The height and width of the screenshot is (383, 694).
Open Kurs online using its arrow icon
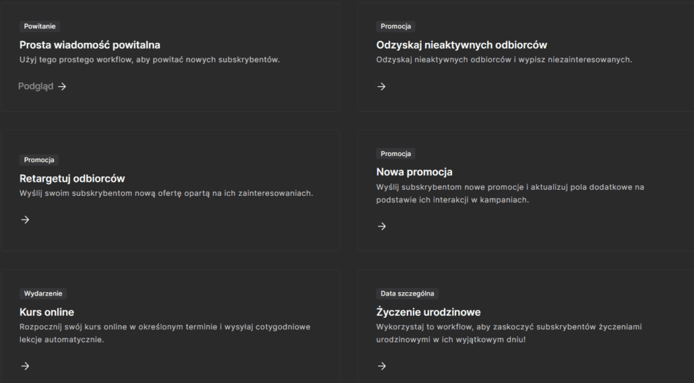tap(25, 366)
